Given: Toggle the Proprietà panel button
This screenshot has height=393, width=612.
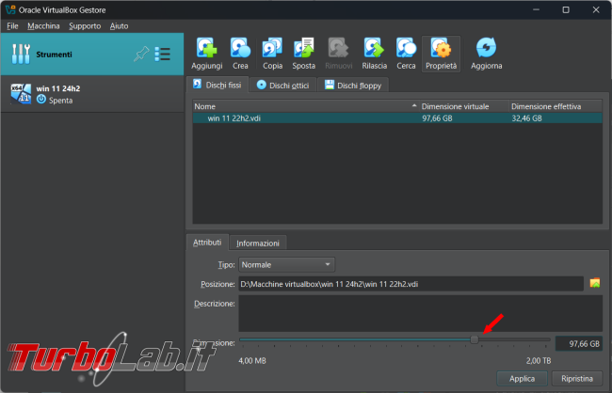Looking at the screenshot, I should [441, 54].
